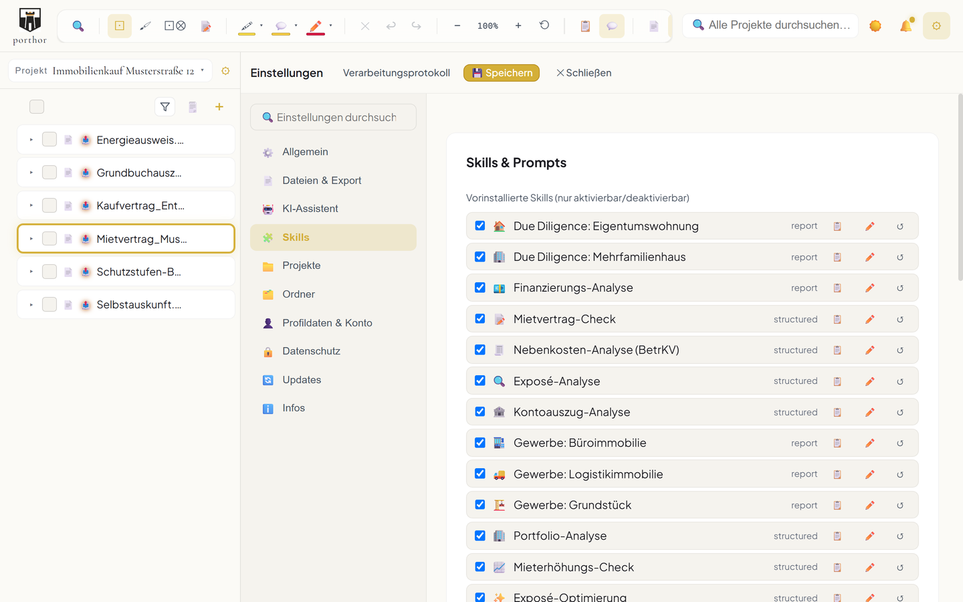The width and height of the screenshot is (963, 602).
Task: Click the magnifier search tool in the toolbar
Action: click(x=78, y=26)
